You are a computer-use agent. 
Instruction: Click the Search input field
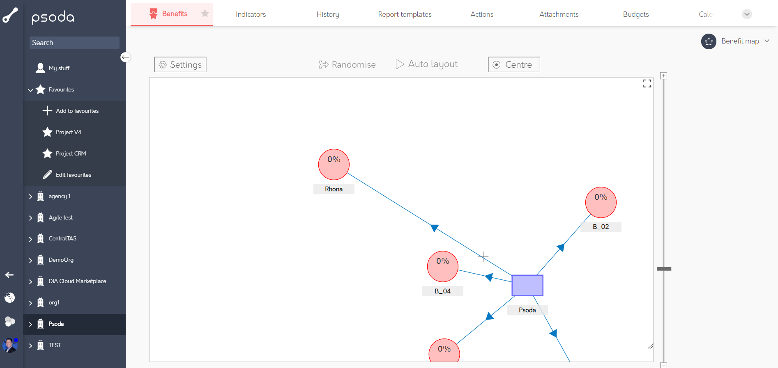[x=74, y=43]
